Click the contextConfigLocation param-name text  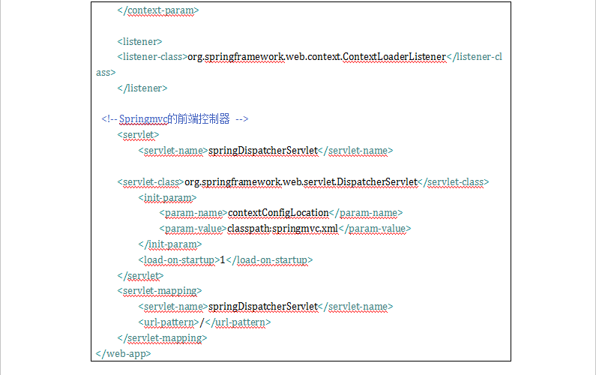tap(278, 213)
